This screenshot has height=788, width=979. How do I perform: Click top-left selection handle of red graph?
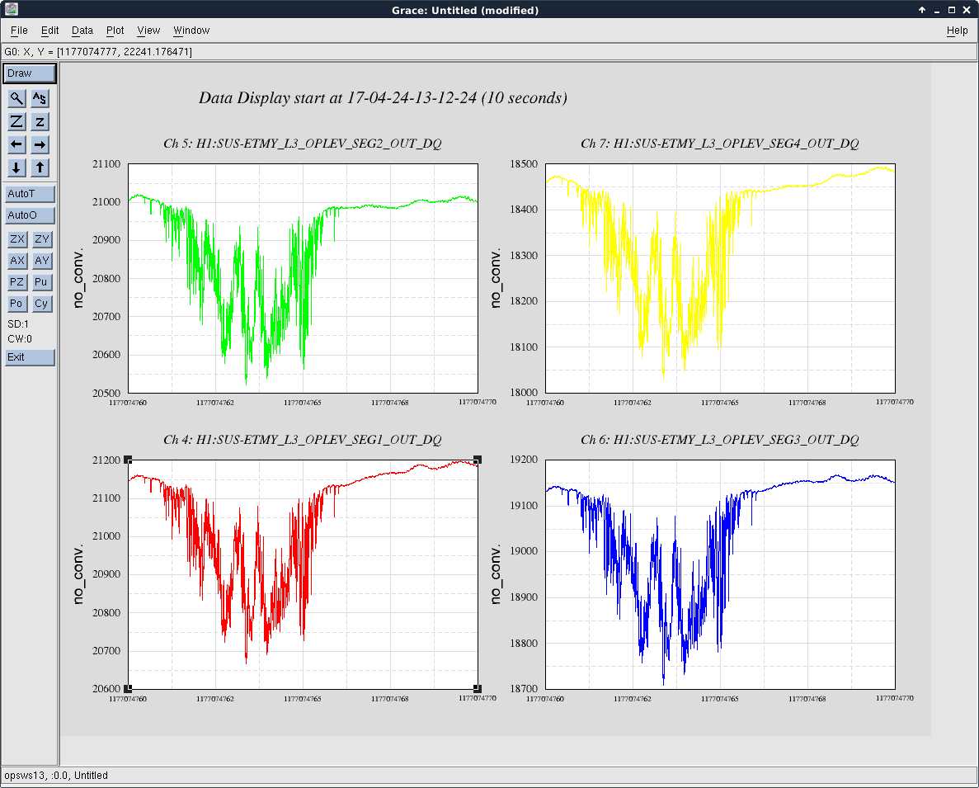click(128, 460)
